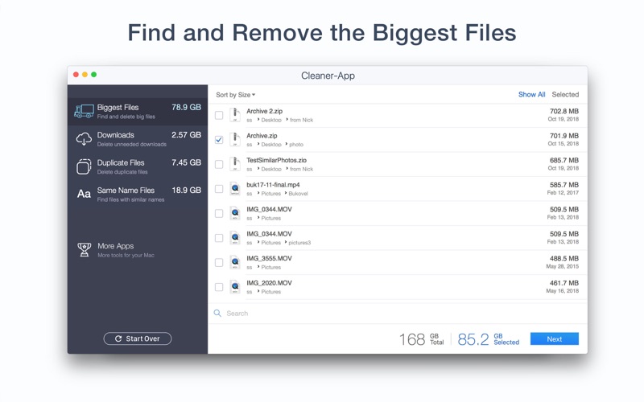
Task: Click the 85.2 GB Selected value
Action: 489,339
